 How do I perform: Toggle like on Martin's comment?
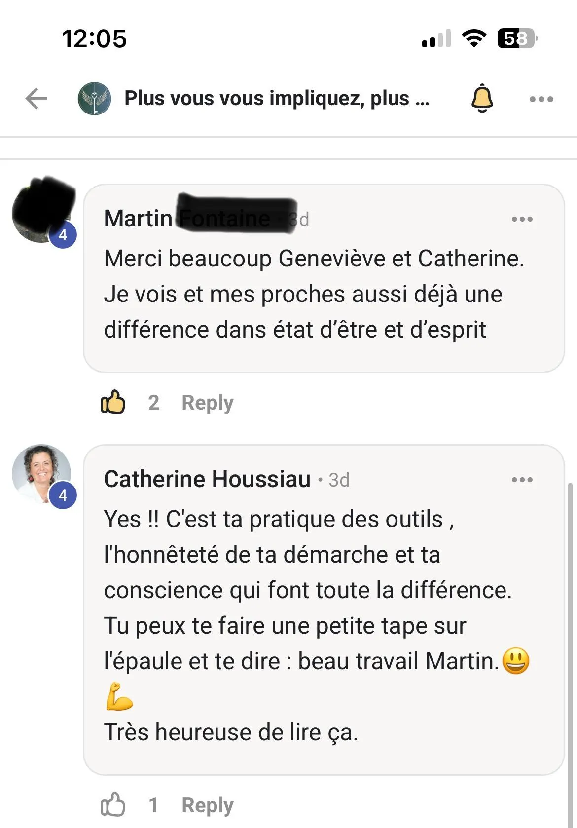pos(113,402)
